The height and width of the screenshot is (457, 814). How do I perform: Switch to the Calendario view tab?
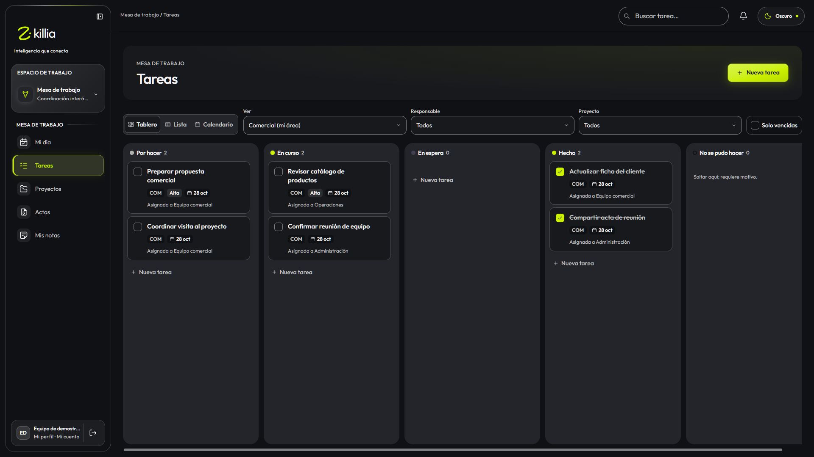point(214,124)
